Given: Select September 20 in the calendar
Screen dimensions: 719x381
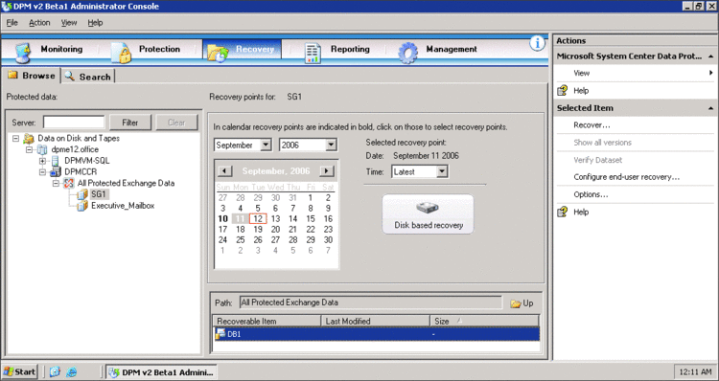Looking at the screenshot, I should click(x=275, y=230).
